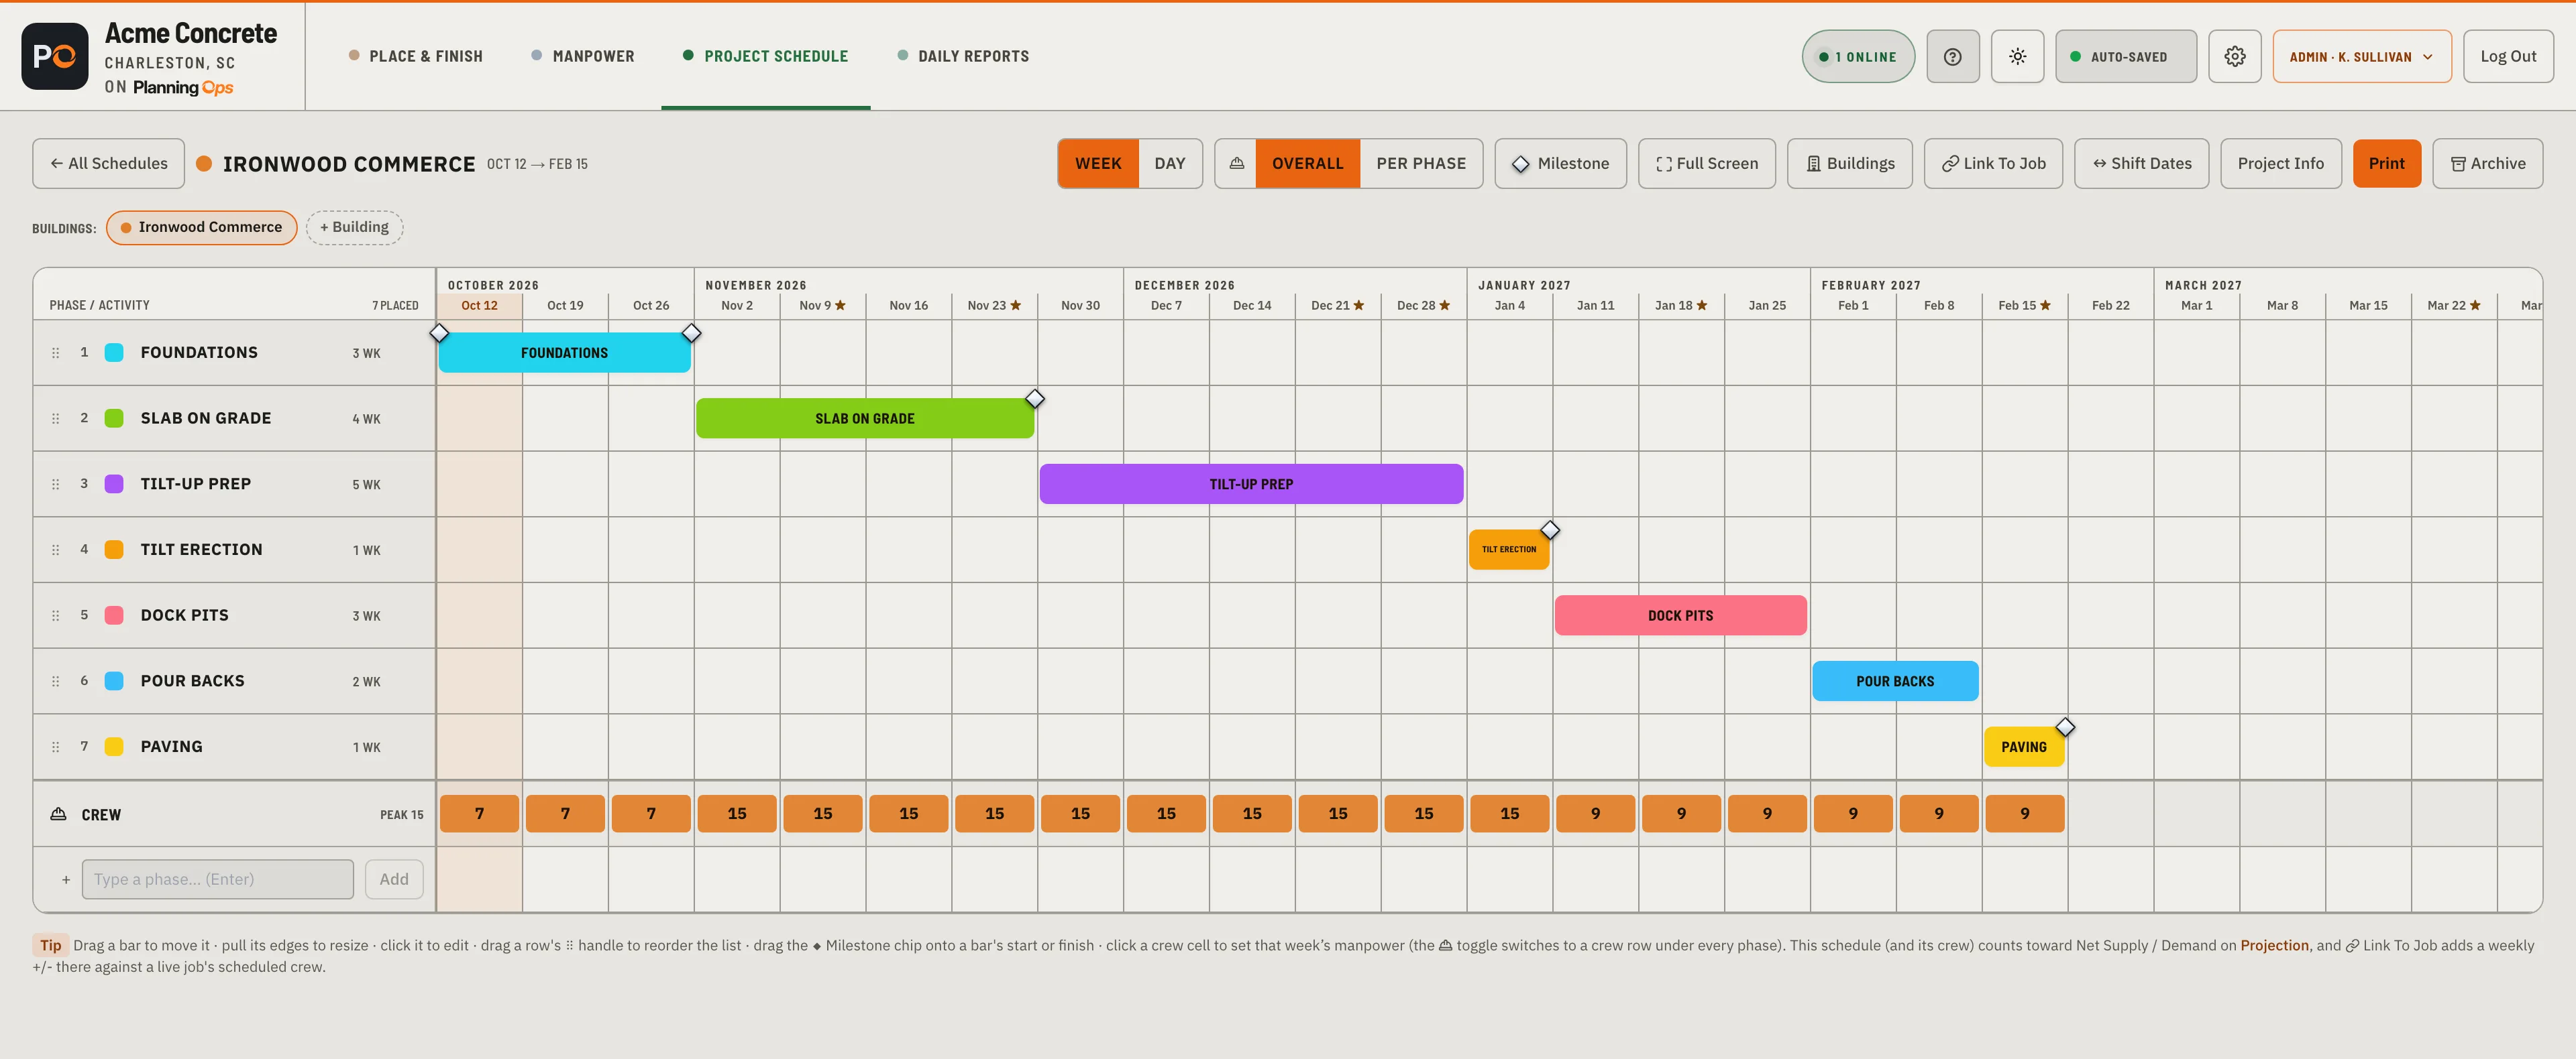Open the Daily Reports tab
This screenshot has height=1059, width=2576.
pos(963,56)
